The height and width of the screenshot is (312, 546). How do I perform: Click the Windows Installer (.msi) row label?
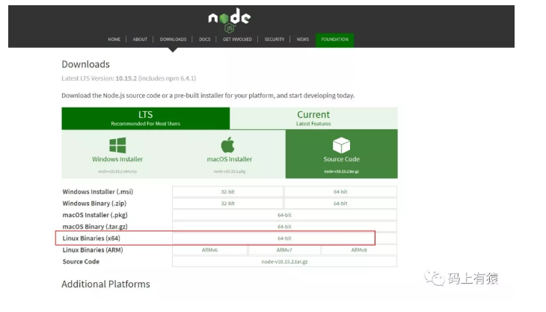click(98, 192)
